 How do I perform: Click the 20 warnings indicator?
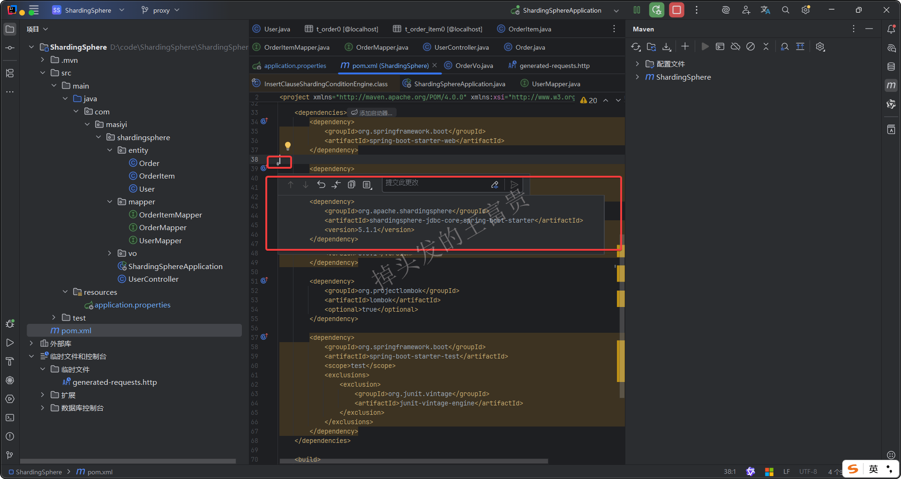pyautogui.click(x=589, y=100)
